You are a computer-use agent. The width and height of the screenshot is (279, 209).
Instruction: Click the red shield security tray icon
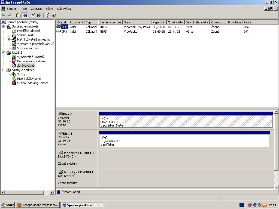250,205
